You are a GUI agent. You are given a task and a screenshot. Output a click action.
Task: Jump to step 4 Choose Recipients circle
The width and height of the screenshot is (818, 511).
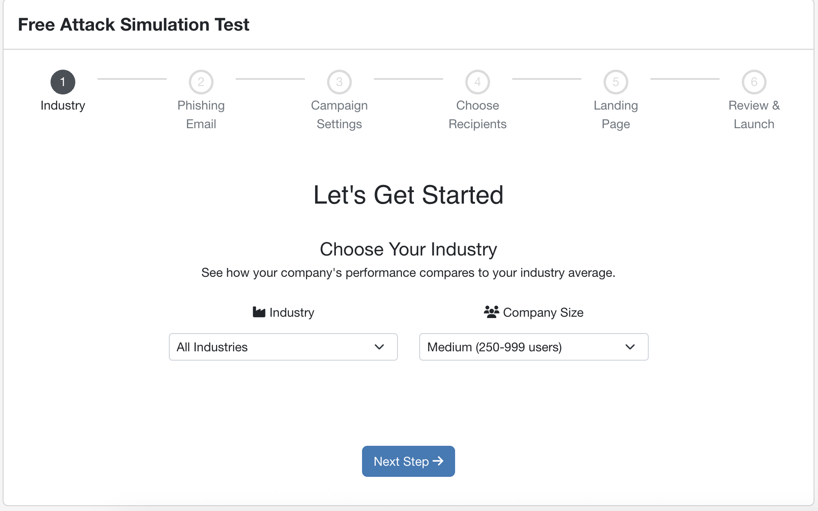(x=478, y=82)
